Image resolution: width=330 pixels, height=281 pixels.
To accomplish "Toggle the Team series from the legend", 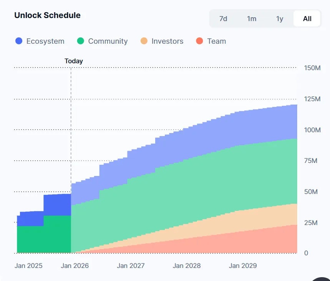I will (x=216, y=41).
